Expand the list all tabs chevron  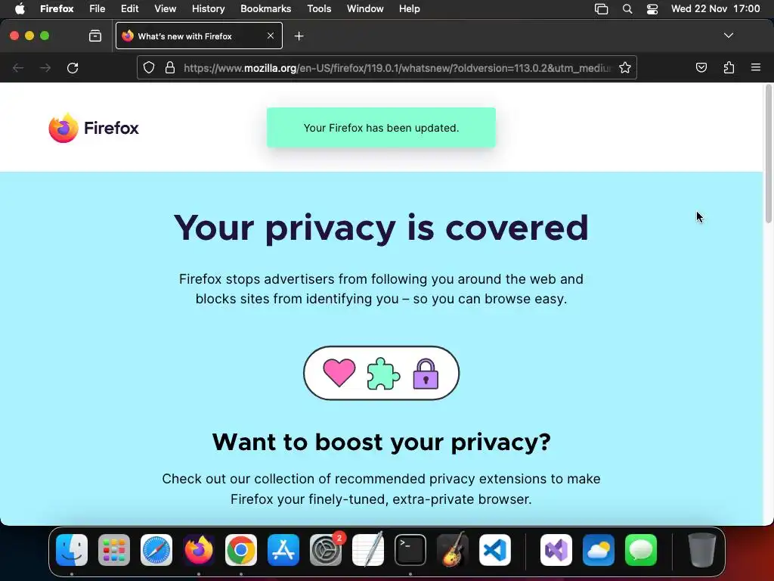tap(728, 36)
